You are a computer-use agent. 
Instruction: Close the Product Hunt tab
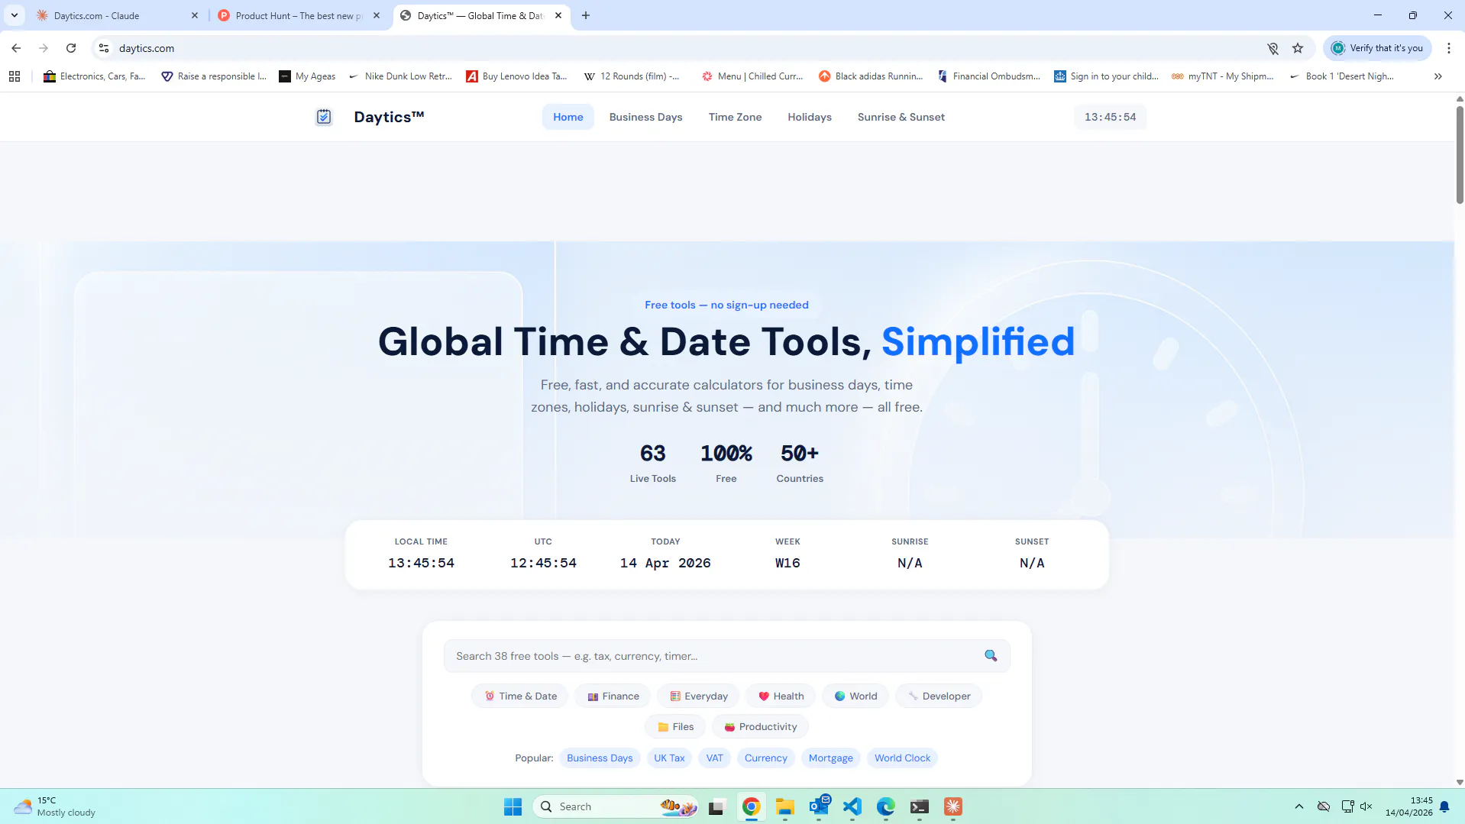(377, 15)
